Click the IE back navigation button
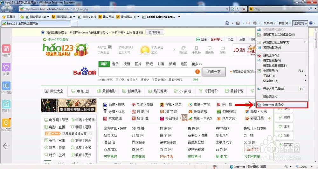 click(x=4, y=9)
